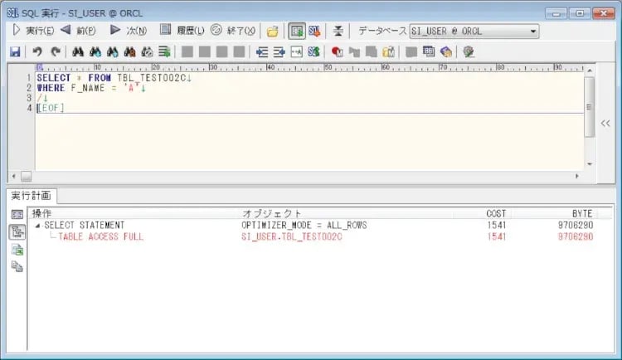Click the first binoculars search icon
The image size is (622, 360).
coord(78,51)
